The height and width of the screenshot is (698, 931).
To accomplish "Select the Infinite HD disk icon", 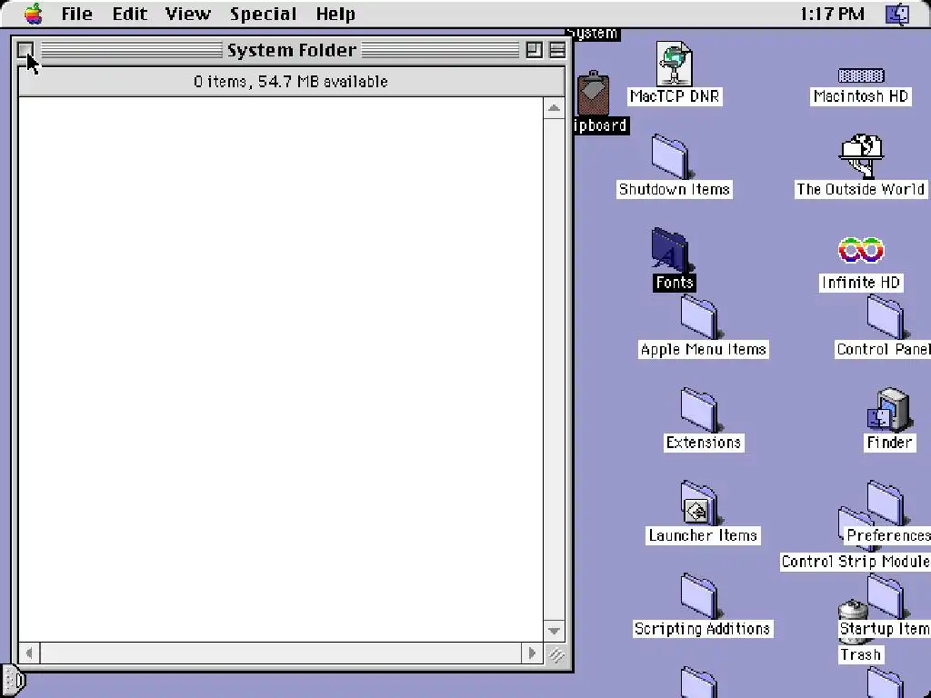I will tap(861, 250).
